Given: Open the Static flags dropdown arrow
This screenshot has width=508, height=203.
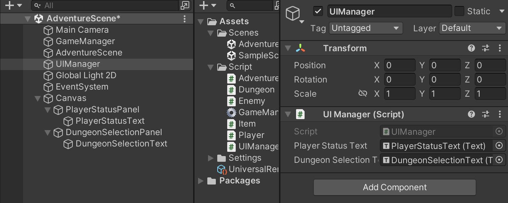Looking at the screenshot, I should click(502, 11).
